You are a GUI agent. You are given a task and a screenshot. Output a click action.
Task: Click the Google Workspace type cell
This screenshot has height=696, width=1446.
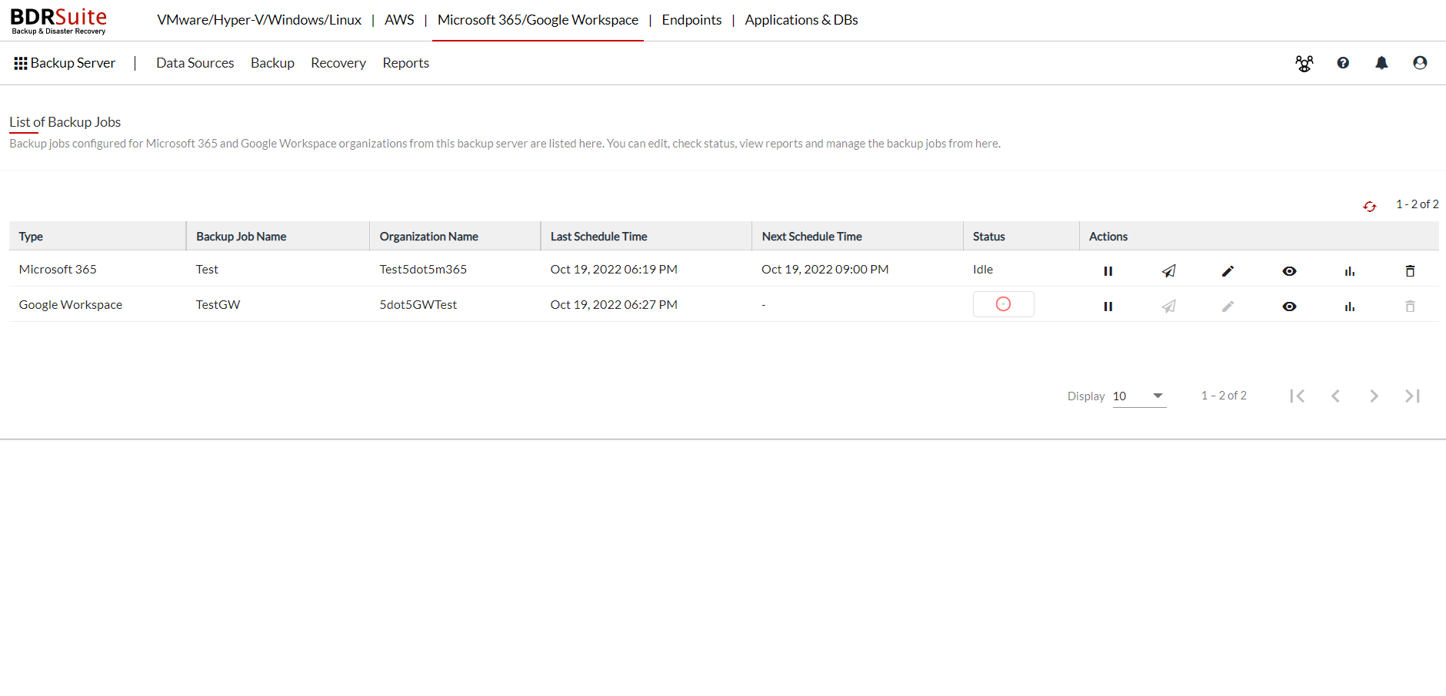[x=71, y=305]
